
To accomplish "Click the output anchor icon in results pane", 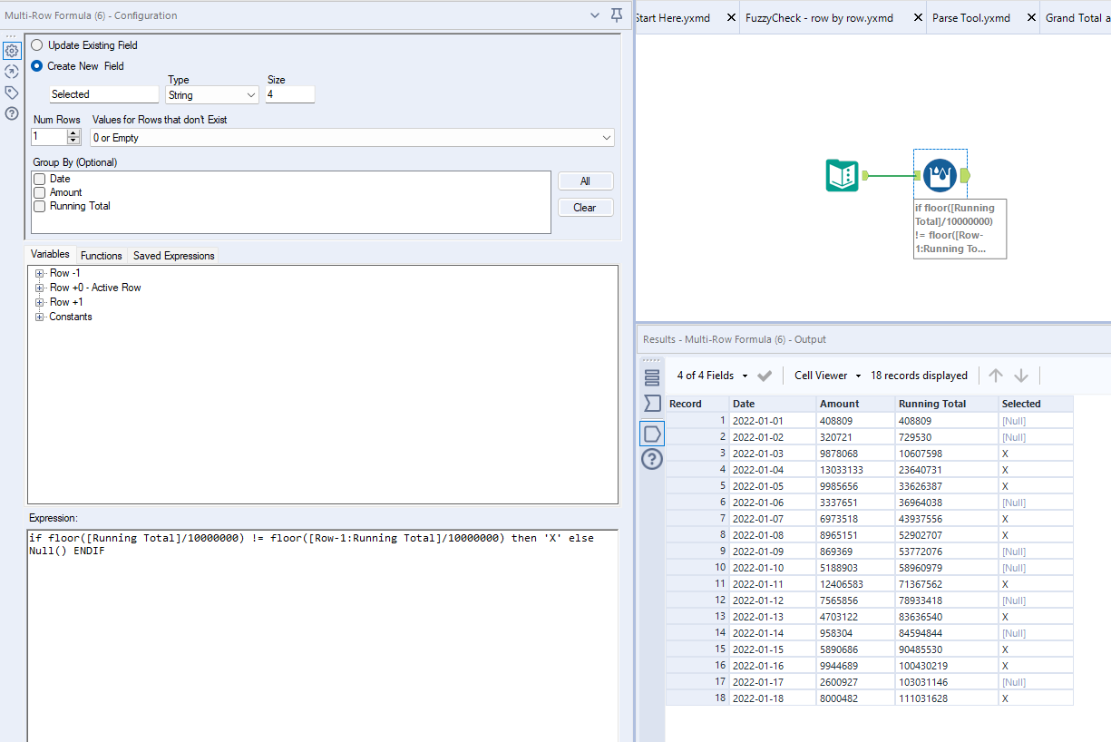I will point(652,434).
